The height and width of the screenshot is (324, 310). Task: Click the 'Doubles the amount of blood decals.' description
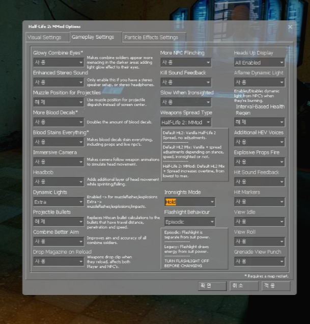(x=120, y=122)
